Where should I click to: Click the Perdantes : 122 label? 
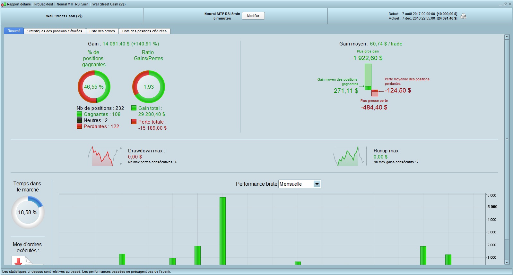(x=101, y=126)
